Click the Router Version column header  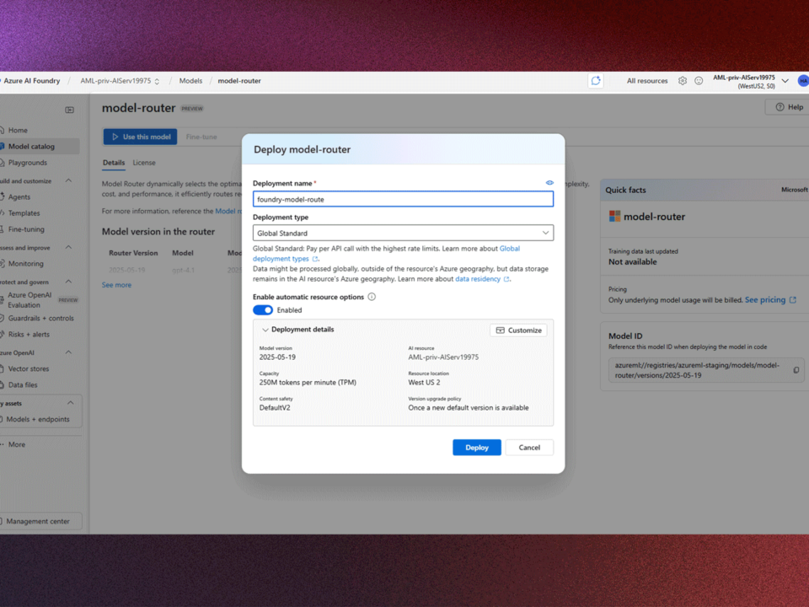point(133,253)
